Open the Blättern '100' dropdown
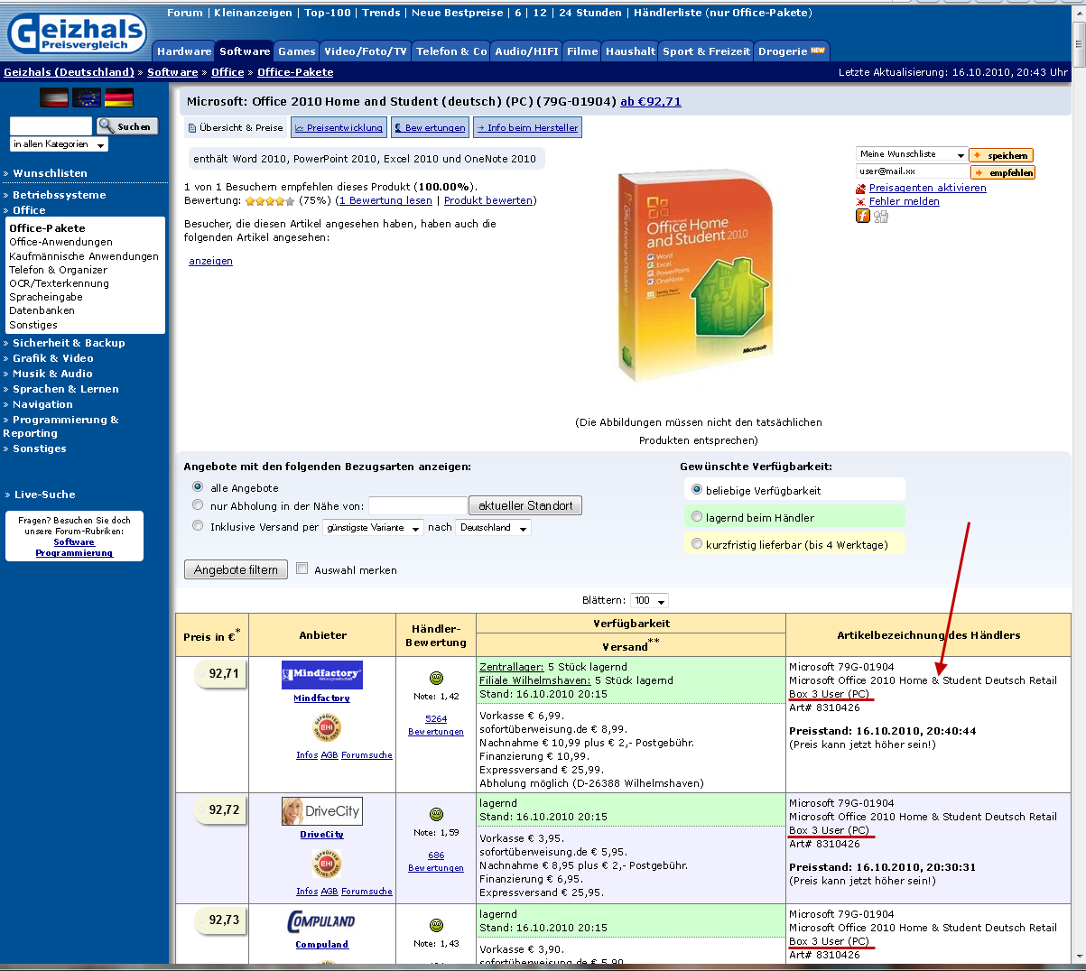This screenshot has width=1086, height=971. 649,601
